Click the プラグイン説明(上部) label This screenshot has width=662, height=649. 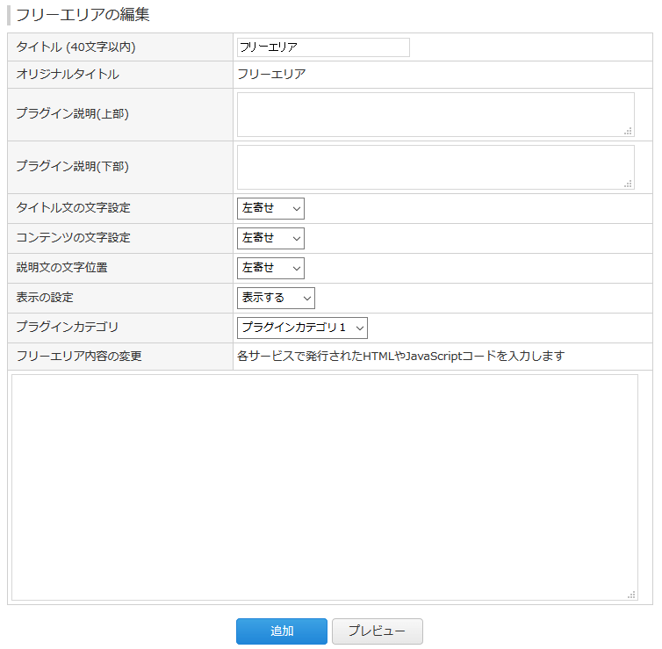tap(72, 113)
